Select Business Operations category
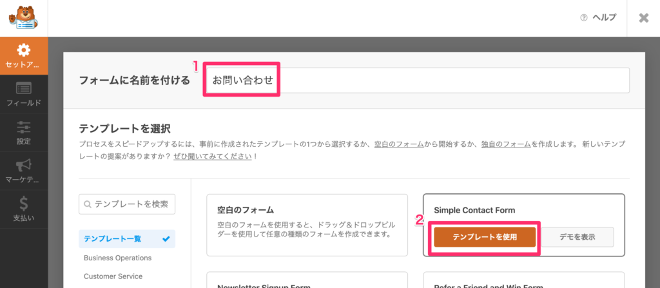The image size is (660, 288). (118, 258)
